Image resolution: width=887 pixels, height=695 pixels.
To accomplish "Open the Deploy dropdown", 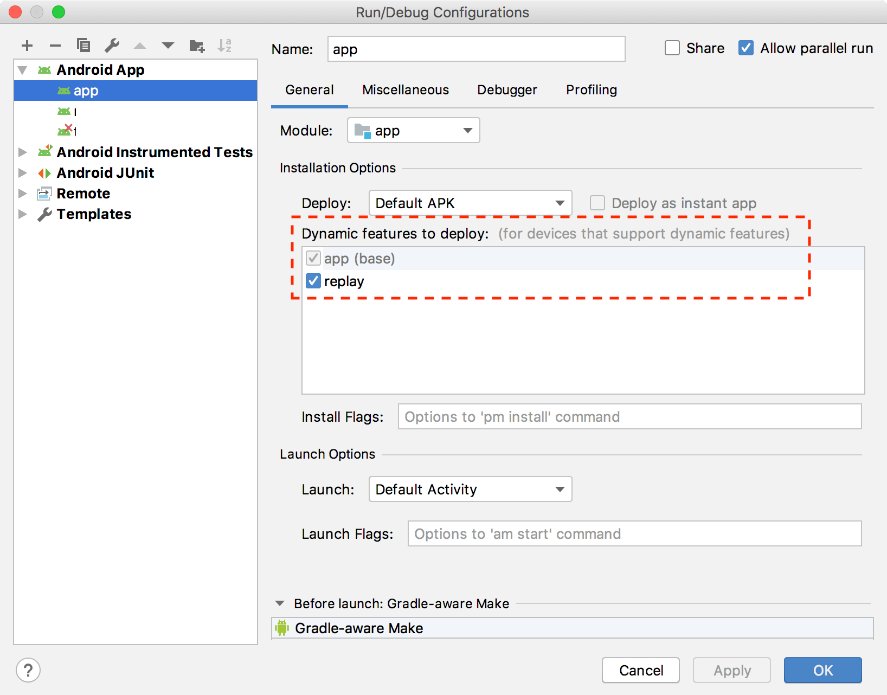I will click(x=559, y=203).
